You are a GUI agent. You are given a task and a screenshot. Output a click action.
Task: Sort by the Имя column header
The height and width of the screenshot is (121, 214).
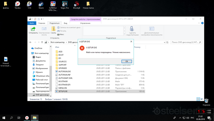coord(57,47)
